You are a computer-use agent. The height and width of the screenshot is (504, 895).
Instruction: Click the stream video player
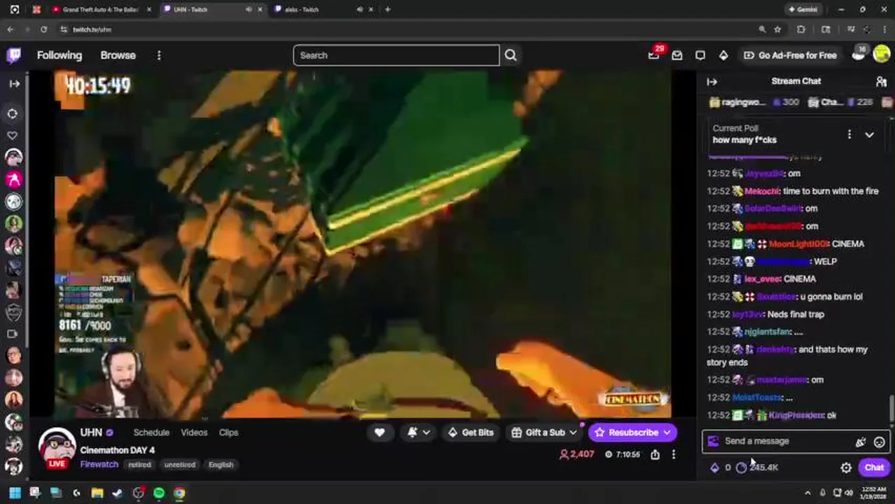pyautogui.click(x=363, y=244)
